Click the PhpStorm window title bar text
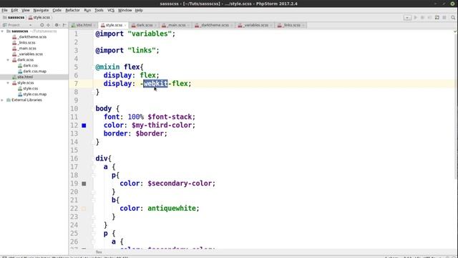Screen dimensions: 458x258 click(x=229, y=4)
